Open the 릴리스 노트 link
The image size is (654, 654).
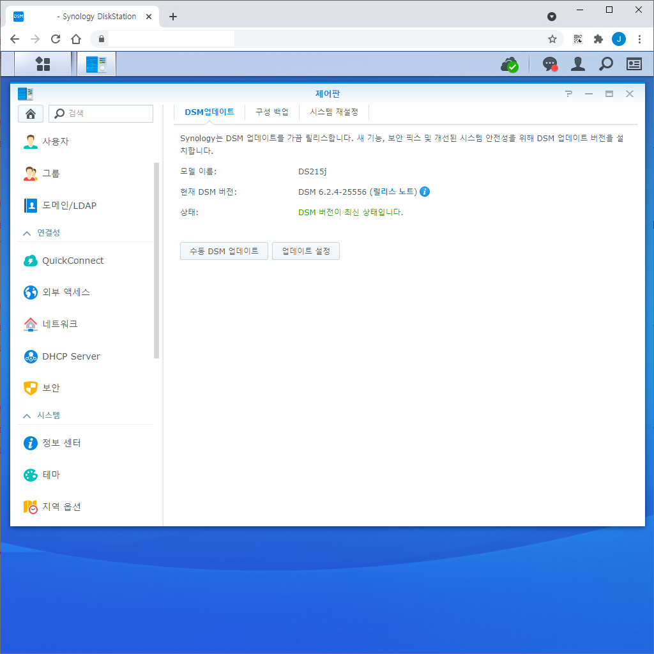[393, 192]
